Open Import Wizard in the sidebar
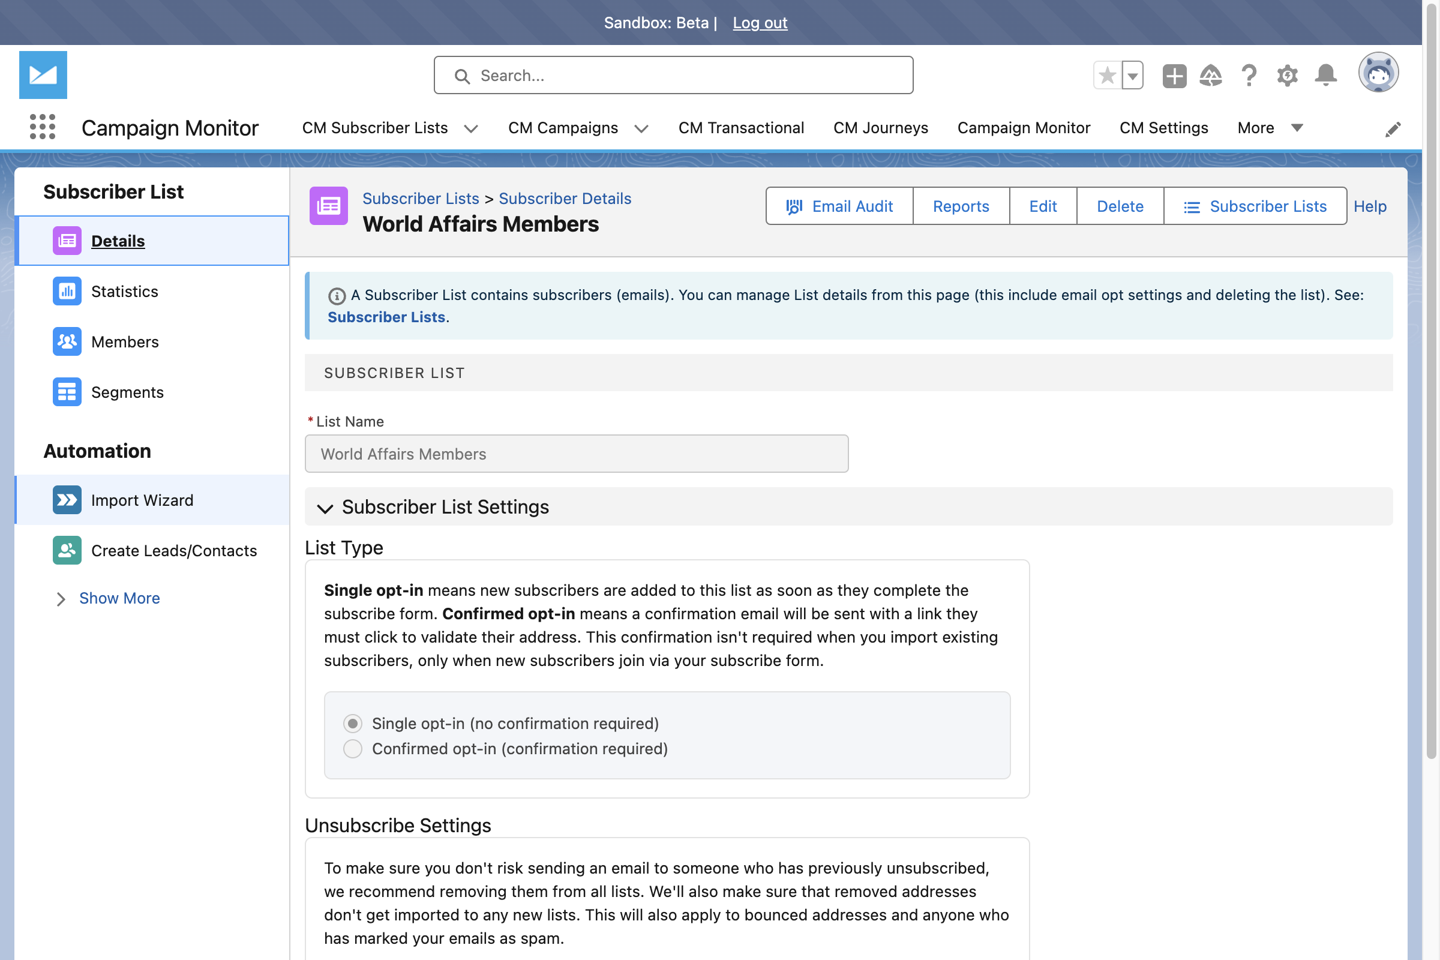Viewport: 1440px width, 960px height. click(x=152, y=500)
